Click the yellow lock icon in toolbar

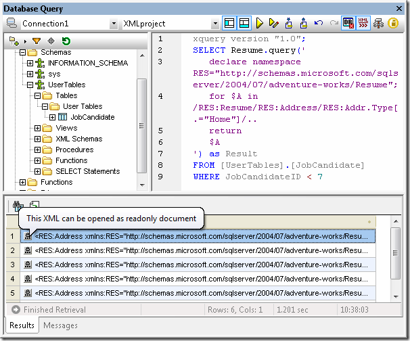coord(393,23)
